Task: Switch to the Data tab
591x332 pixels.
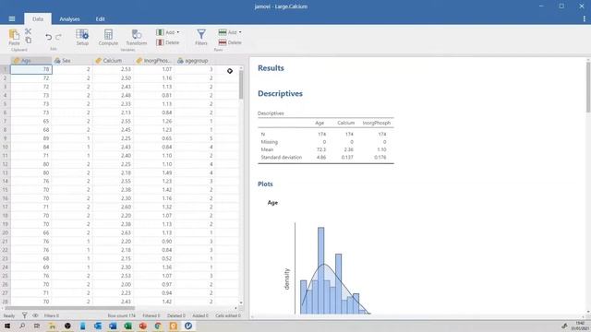Action: click(x=38, y=18)
